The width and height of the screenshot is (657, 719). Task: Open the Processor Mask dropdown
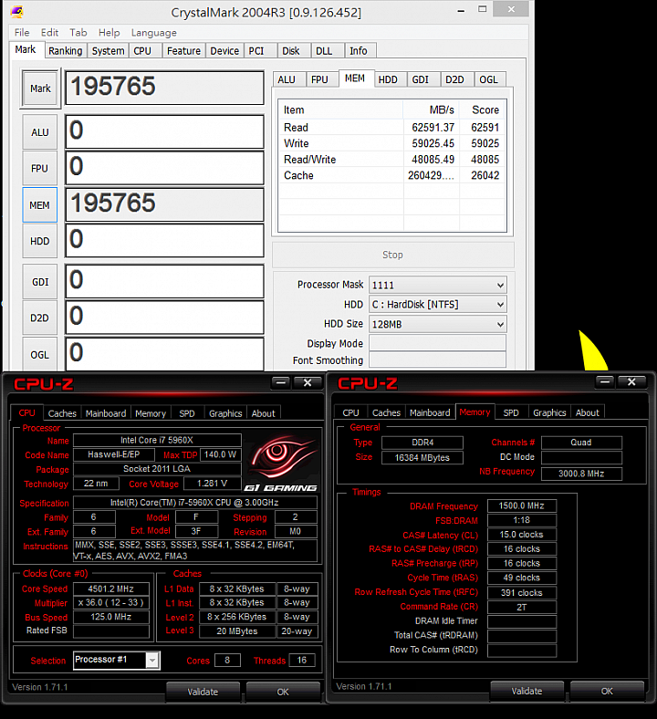(500, 286)
